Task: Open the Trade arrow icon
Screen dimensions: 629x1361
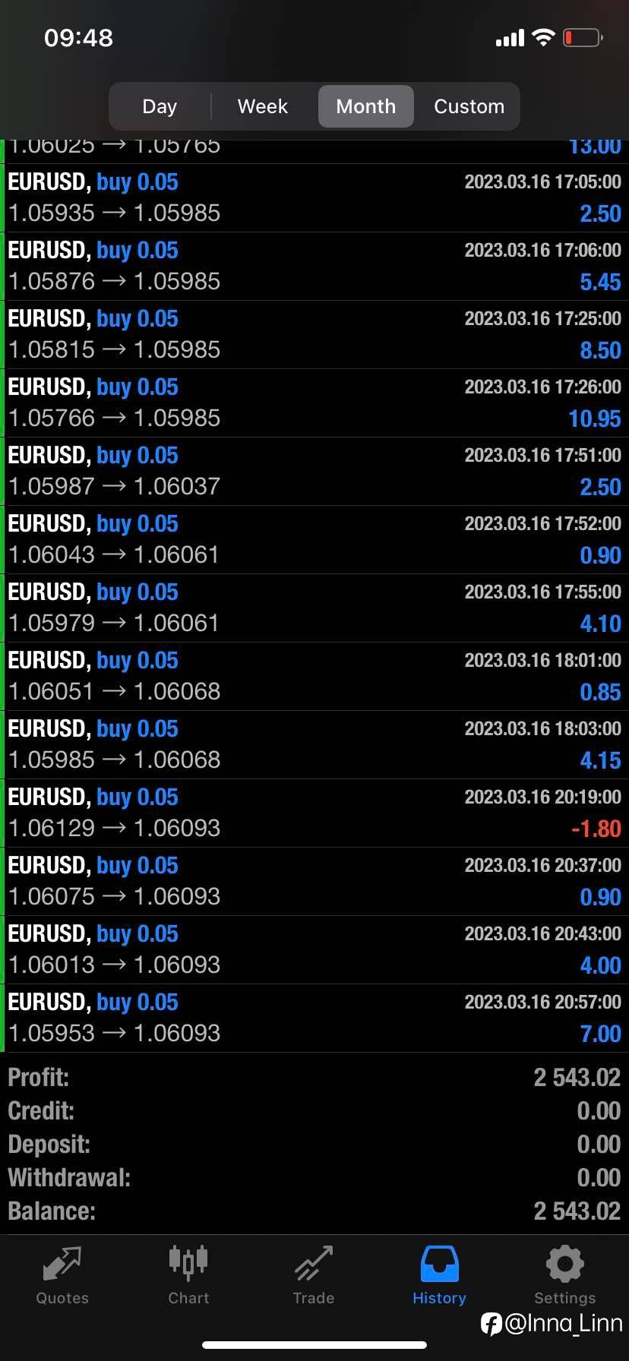Action: 314,1264
